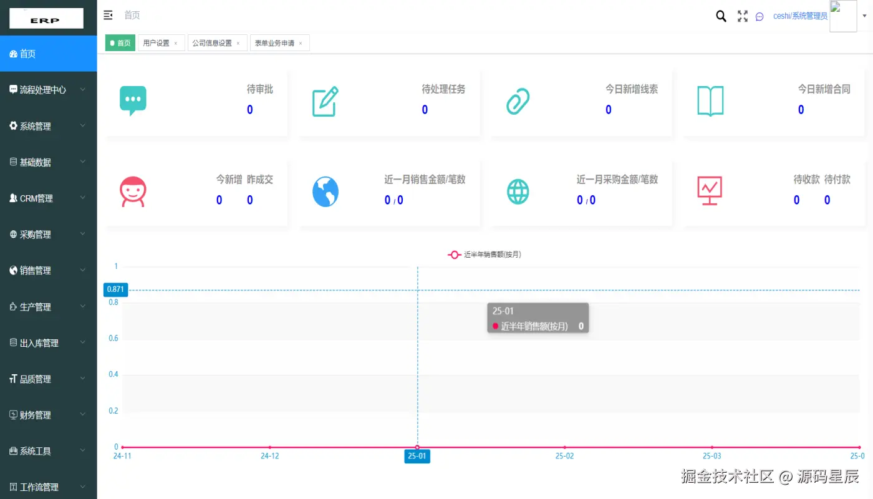873x499 pixels.
Task: Expand the 采购管理 chevron
Action: [83, 235]
